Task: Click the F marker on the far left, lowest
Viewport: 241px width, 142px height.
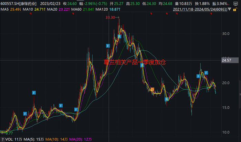Action: [25, 114]
